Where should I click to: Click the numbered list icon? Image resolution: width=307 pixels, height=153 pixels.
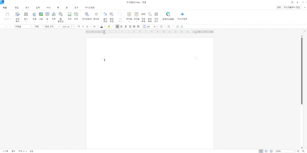169,27
